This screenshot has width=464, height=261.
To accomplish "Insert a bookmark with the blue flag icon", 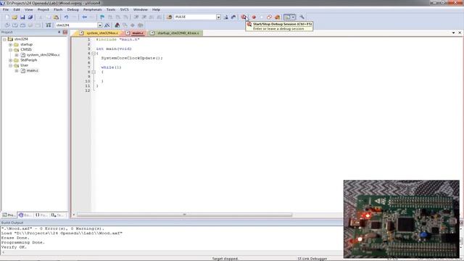I will pos(102,17).
